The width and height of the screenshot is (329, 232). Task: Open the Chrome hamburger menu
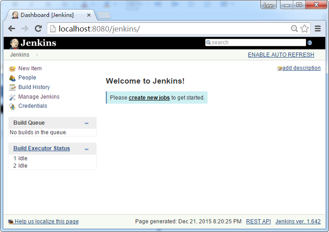[318, 29]
